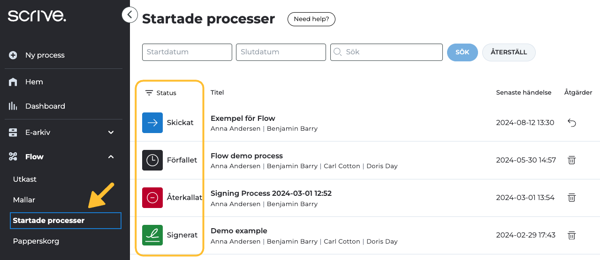600x260 pixels.
Task: Click the Need help? button
Action: [x=311, y=19]
